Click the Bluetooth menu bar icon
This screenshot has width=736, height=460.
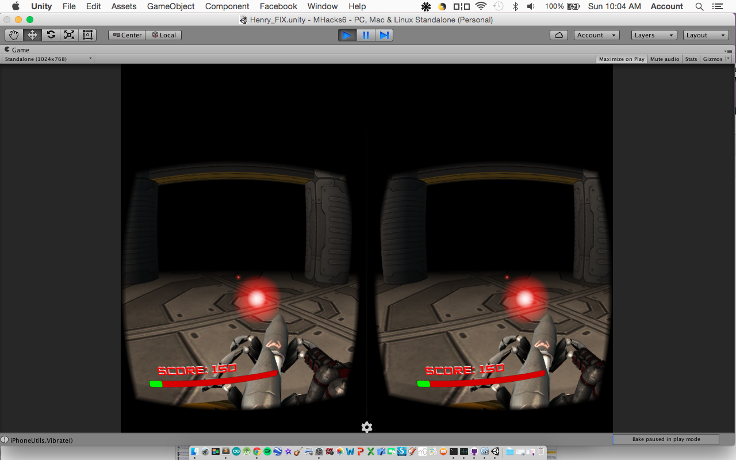(x=515, y=6)
